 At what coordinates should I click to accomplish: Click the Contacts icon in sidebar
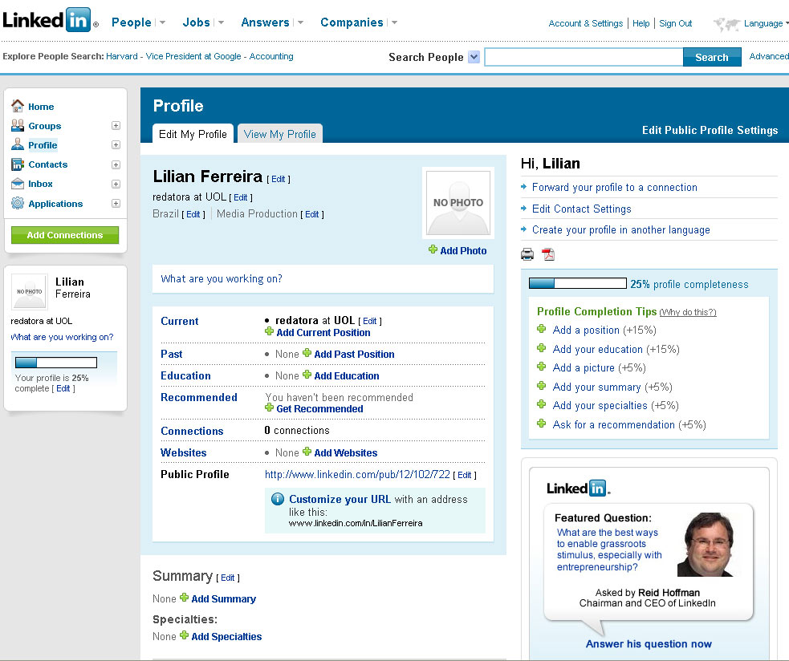(x=18, y=164)
